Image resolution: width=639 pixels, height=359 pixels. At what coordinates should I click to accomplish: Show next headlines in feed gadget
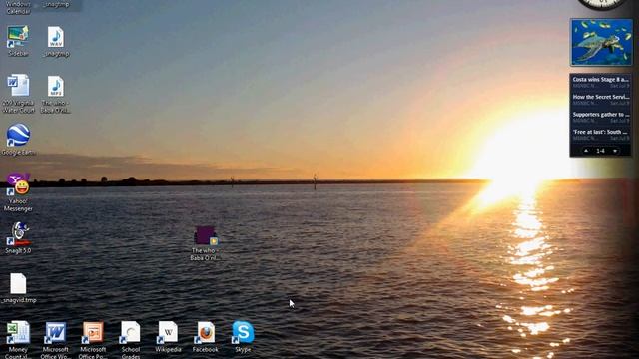click(615, 151)
